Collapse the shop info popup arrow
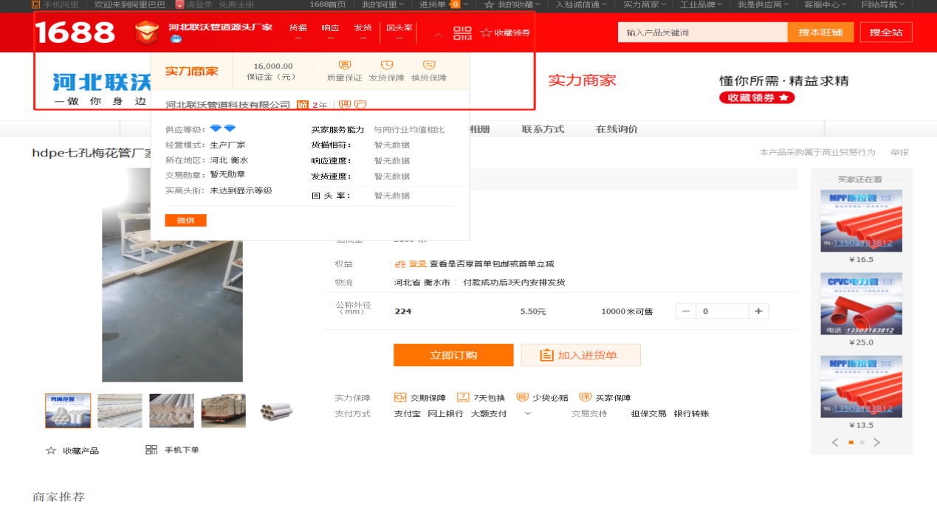The image size is (937, 510). click(x=439, y=34)
